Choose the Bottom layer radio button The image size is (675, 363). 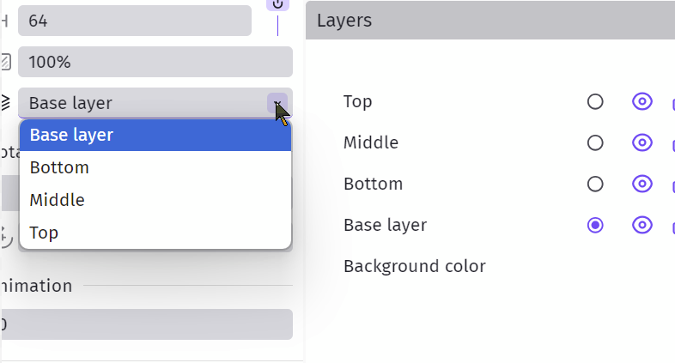click(595, 184)
